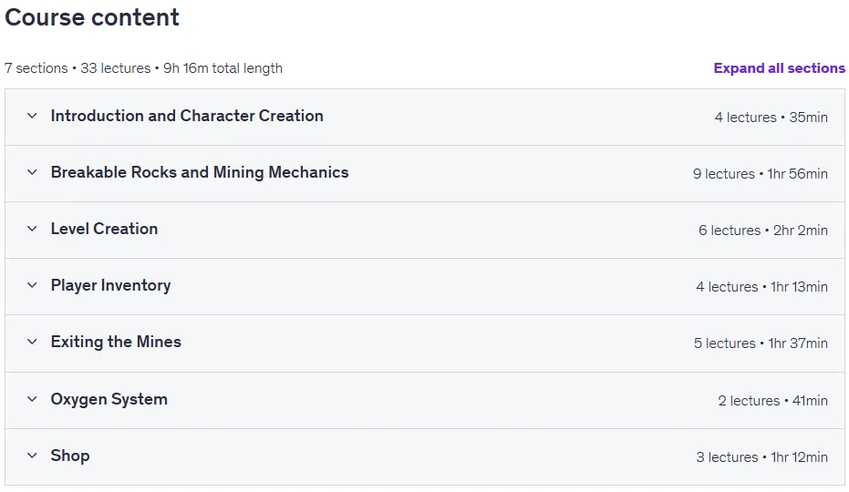The width and height of the screenshot is (849, 492).
Task: Open the Shop section title
Action: point(70,456)
